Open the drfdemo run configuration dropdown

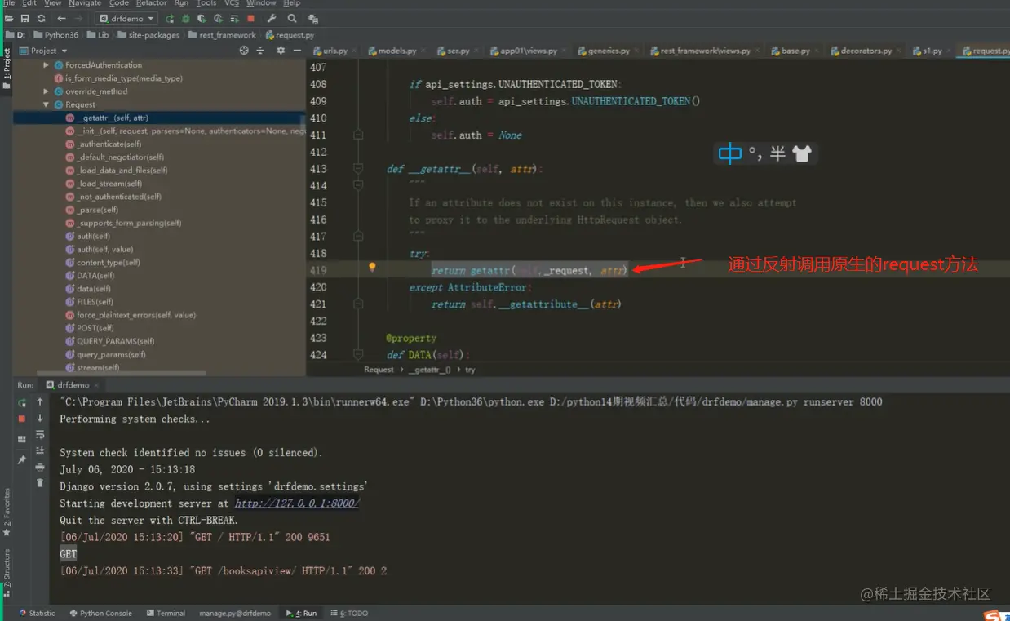pos(126,18)
